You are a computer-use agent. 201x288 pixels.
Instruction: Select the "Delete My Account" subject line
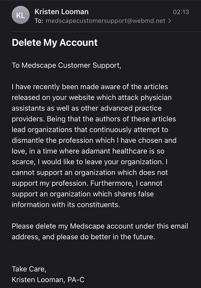tap(54, 43)
